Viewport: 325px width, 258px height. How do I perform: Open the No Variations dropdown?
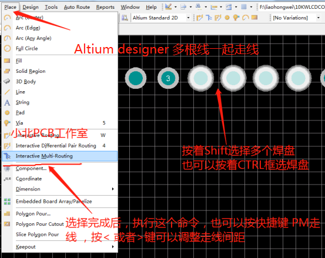pos(319,18)
